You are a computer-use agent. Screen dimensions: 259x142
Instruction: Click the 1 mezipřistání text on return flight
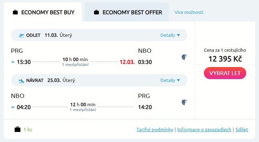tap(83, 110)
